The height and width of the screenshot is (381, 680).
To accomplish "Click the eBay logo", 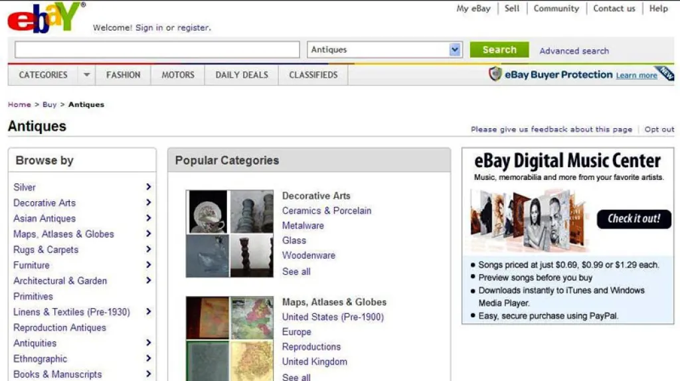I will tap(46, 18).
